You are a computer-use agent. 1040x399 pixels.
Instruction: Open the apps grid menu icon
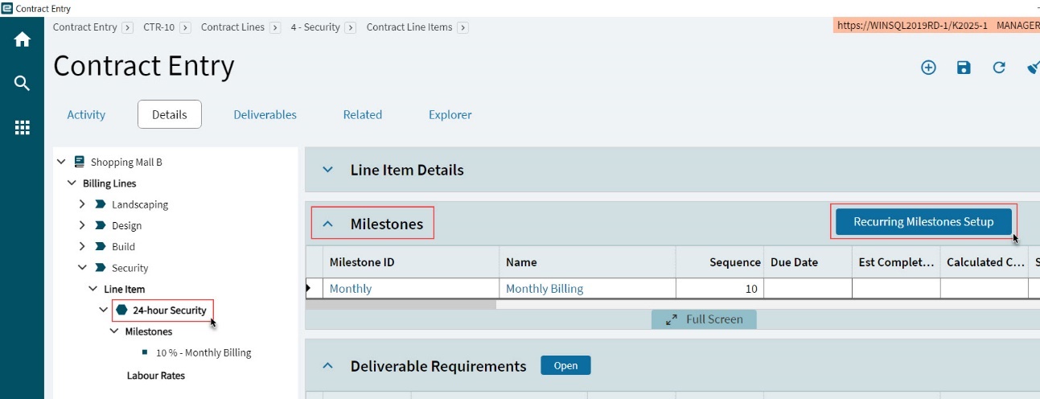click(x=22, y=127)
